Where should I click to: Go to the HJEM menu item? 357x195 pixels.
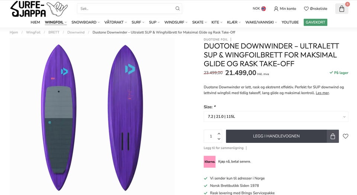pos(35,22)
